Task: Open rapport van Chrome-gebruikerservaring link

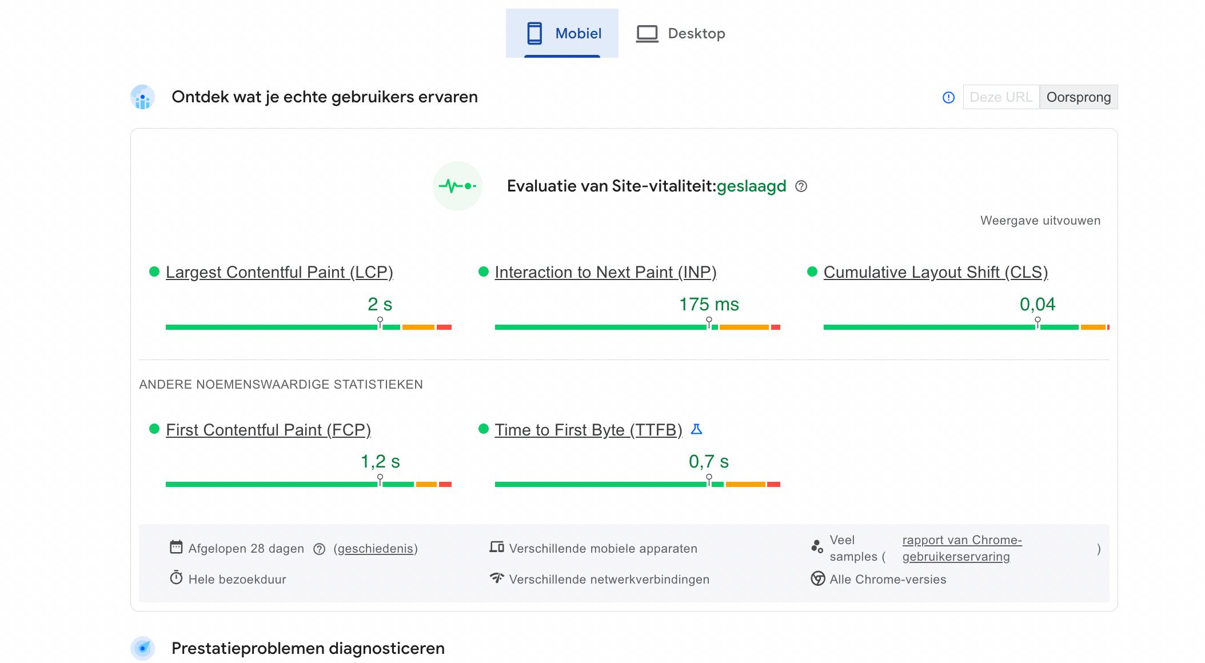Action: pyautogui.click(x=961, y=548)
